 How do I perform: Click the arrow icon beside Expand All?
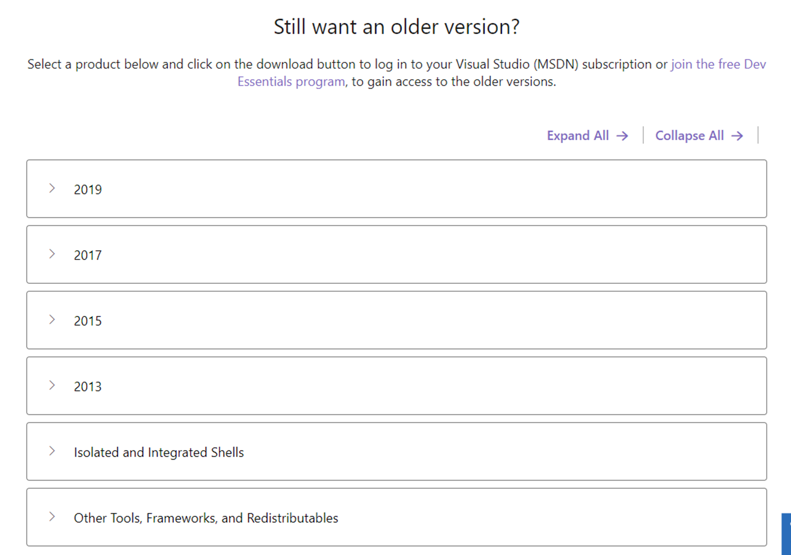[x=622, y=136]
